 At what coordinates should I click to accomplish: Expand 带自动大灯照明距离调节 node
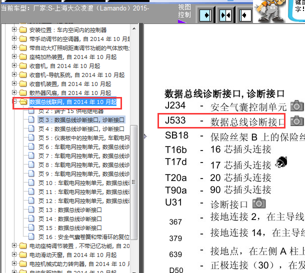(14, 47)
